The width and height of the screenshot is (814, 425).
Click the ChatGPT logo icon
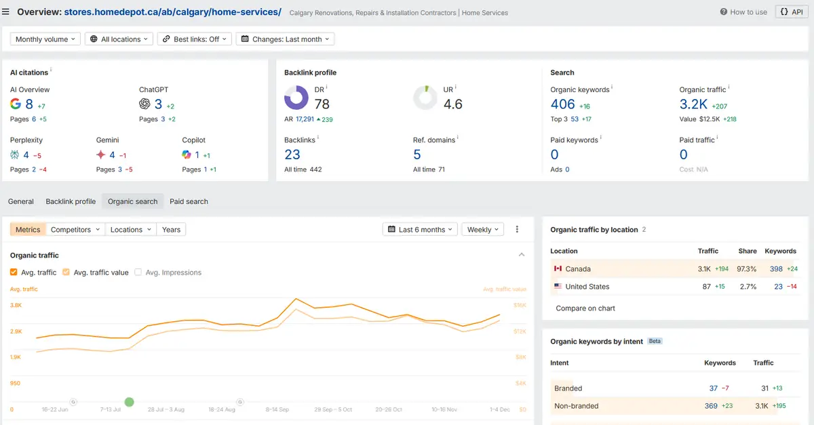tap(144, 104)
